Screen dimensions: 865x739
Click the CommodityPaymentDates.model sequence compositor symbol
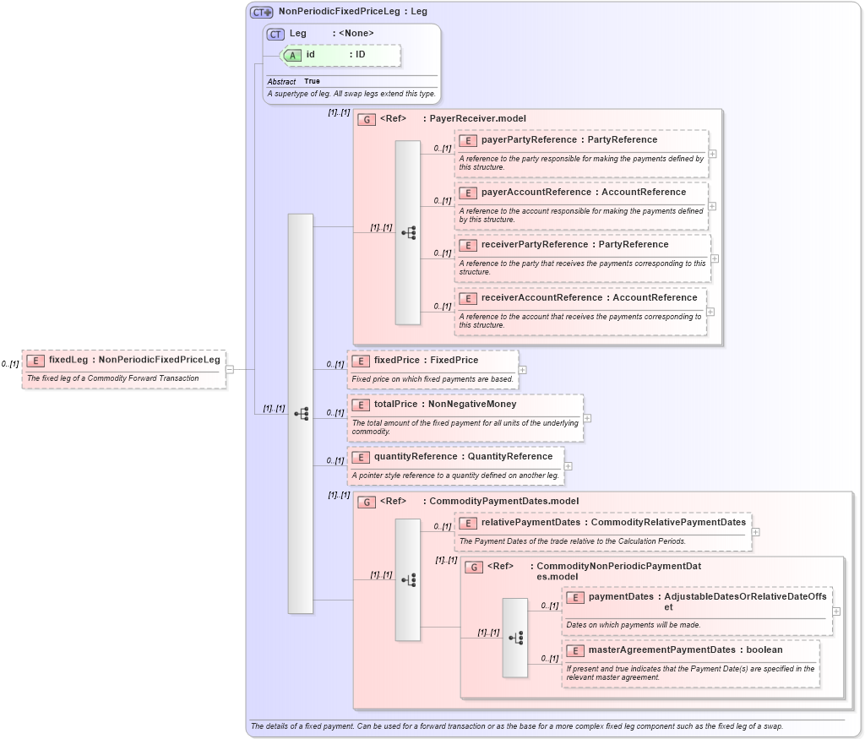pos(408,580)
